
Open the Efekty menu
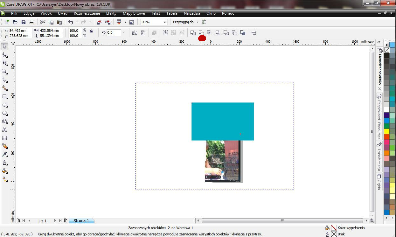pos(111,13)
